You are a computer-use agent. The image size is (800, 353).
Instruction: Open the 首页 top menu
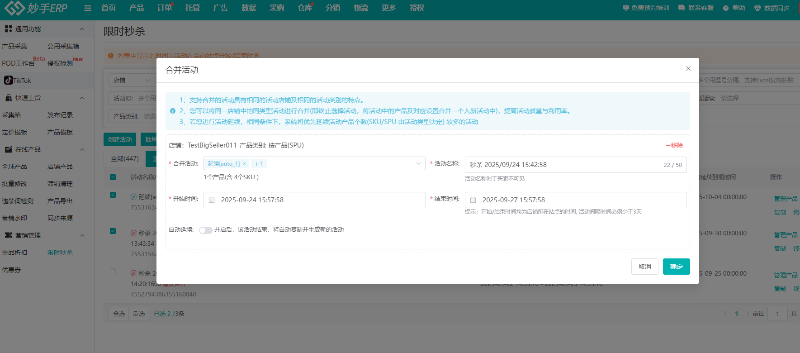point(109,8)
